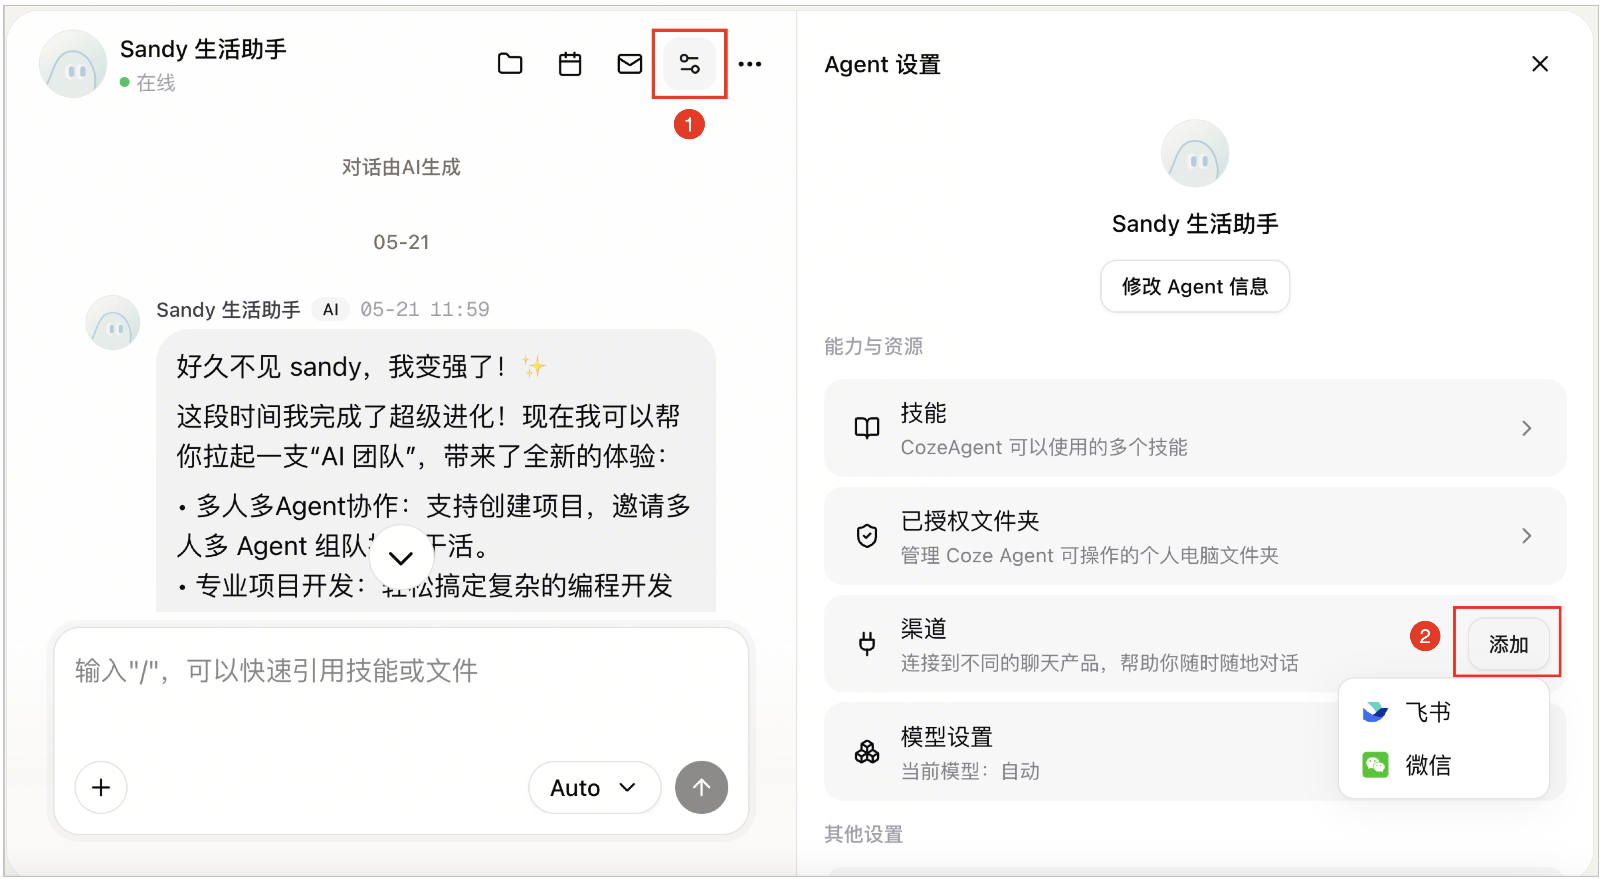The width and height of the screenshot is (1602, 879).
Task: Open Agent settings sliders icon
Action: point(689,63)
